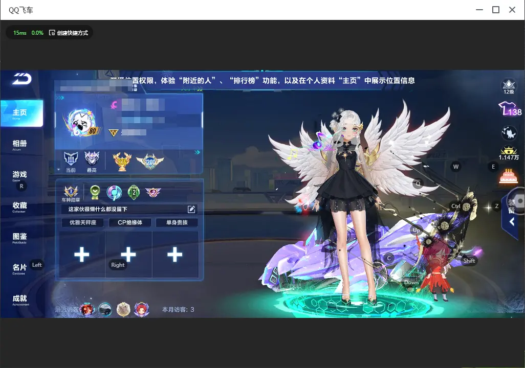
Task: Click the Right key overlay button
Action: (118, 265)
